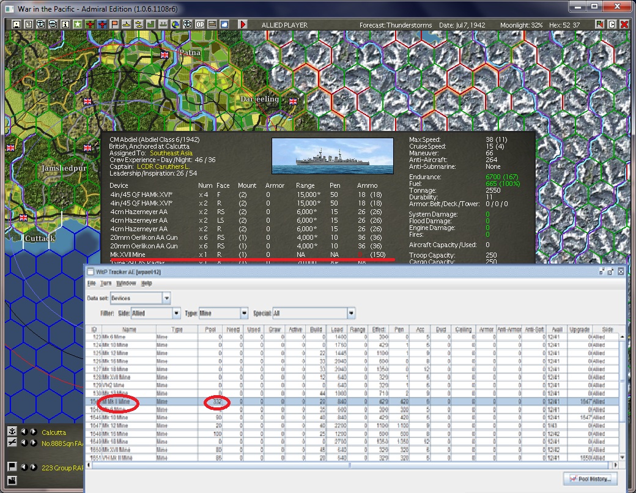The height and width of the screenshot is (493, 636).
Task: Open the Turn menu in WitP Tracker
Action: [106, 284]
